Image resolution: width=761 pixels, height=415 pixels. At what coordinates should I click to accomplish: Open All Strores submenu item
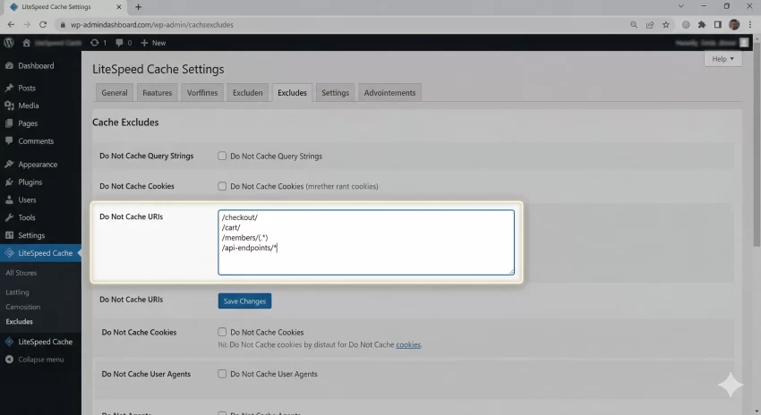tap(21, 273)
